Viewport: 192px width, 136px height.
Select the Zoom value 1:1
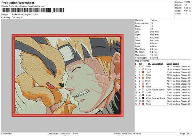pyautogui.click(x=186, y=13)
